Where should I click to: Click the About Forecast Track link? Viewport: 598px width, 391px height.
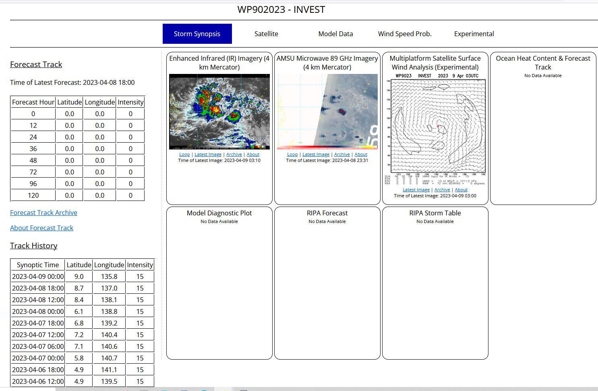41,228
